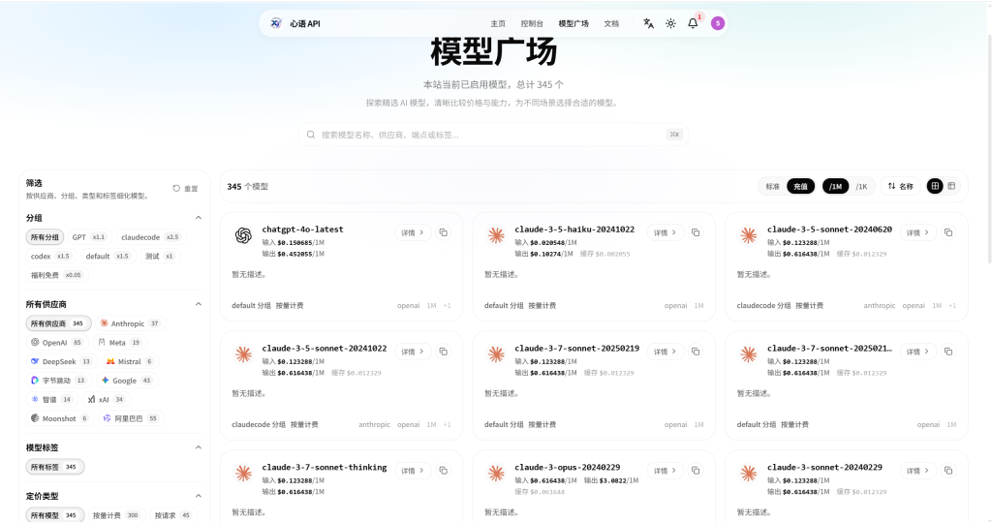The width and height of the screenshot is (992, 522).
Task: Focus the model search field
Action: [x=493, y=135]
